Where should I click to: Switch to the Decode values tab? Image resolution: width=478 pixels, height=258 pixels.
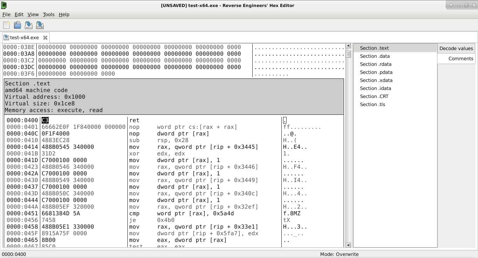[x=456, y=48]
